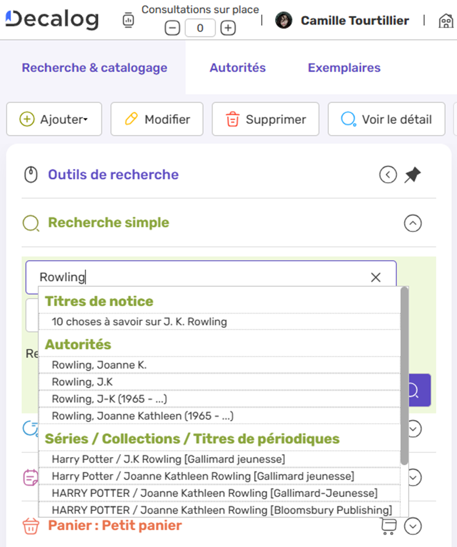Click the clear X in search field
457x547 pixels.
coord(376,277)
